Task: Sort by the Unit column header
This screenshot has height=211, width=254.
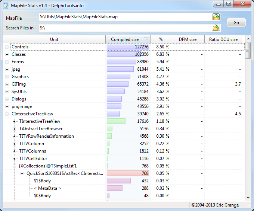Action: click(54, 39)
